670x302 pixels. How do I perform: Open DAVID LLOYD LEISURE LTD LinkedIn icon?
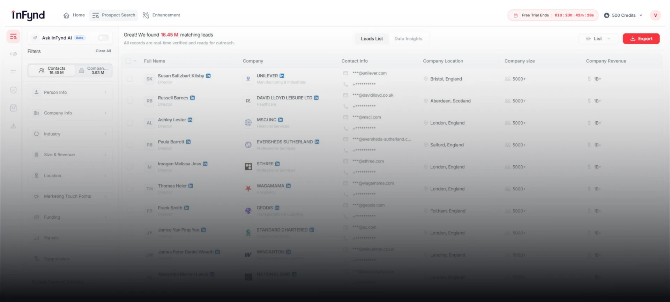point(316,98)
